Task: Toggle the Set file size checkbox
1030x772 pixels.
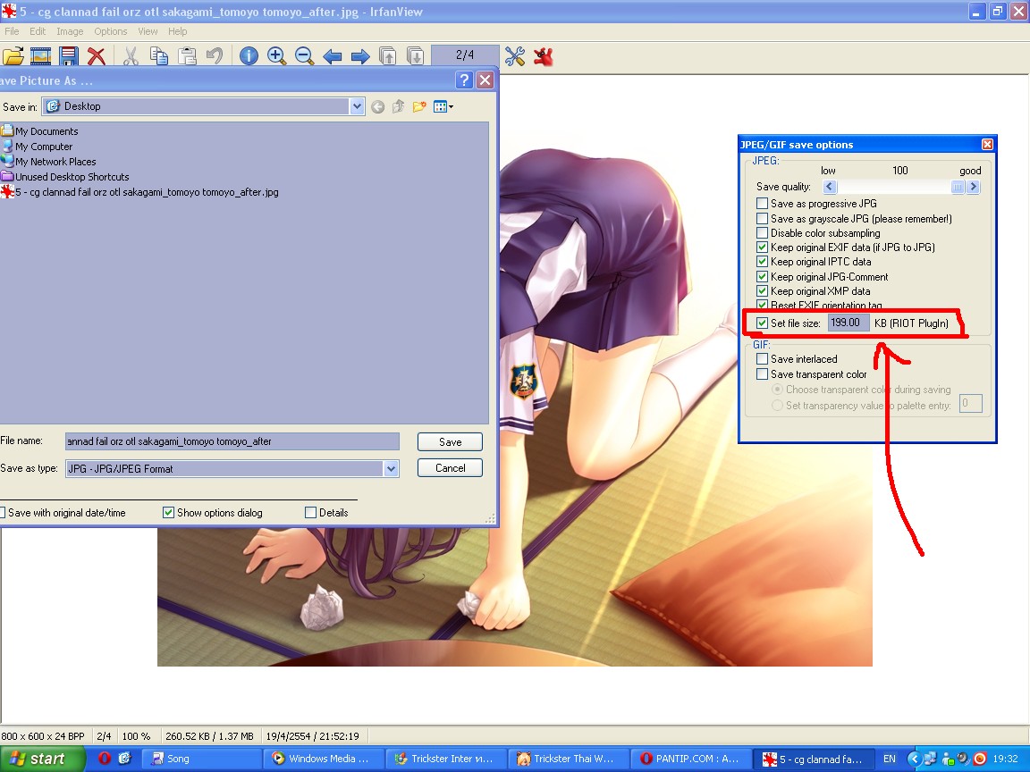Action: click(762, 323)
